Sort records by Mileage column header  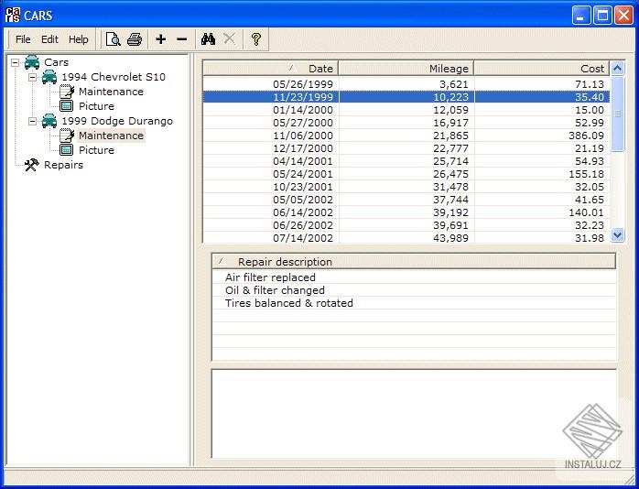click(x=406, y=68)
